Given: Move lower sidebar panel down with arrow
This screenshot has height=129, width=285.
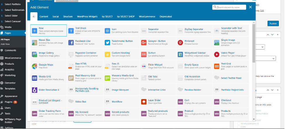Looking at the screenshot, I should [x=272, y=90].
